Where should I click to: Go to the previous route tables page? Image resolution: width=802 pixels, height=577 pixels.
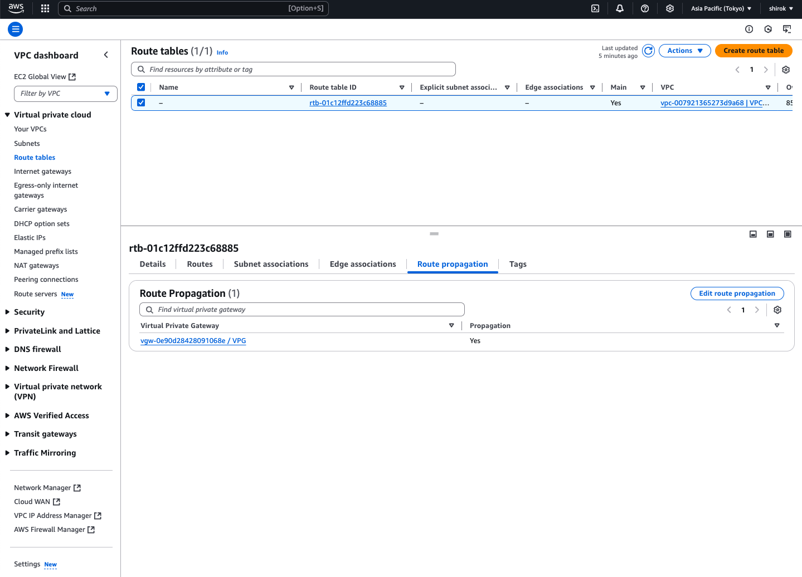[x=737, y=70]
